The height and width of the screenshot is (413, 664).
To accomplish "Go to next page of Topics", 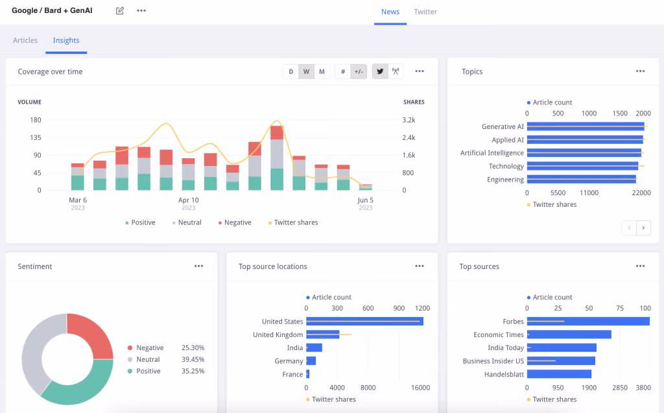I will pyautogui.click(x=644, y=228).
